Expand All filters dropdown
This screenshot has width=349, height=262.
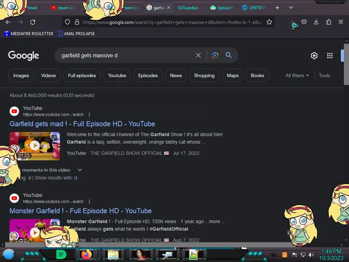297,75
